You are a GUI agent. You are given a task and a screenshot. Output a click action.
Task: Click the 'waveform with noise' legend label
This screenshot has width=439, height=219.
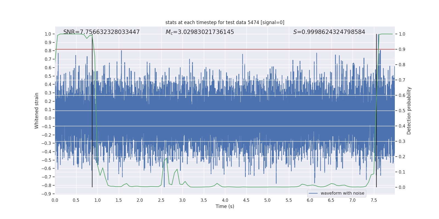(342, 193)
